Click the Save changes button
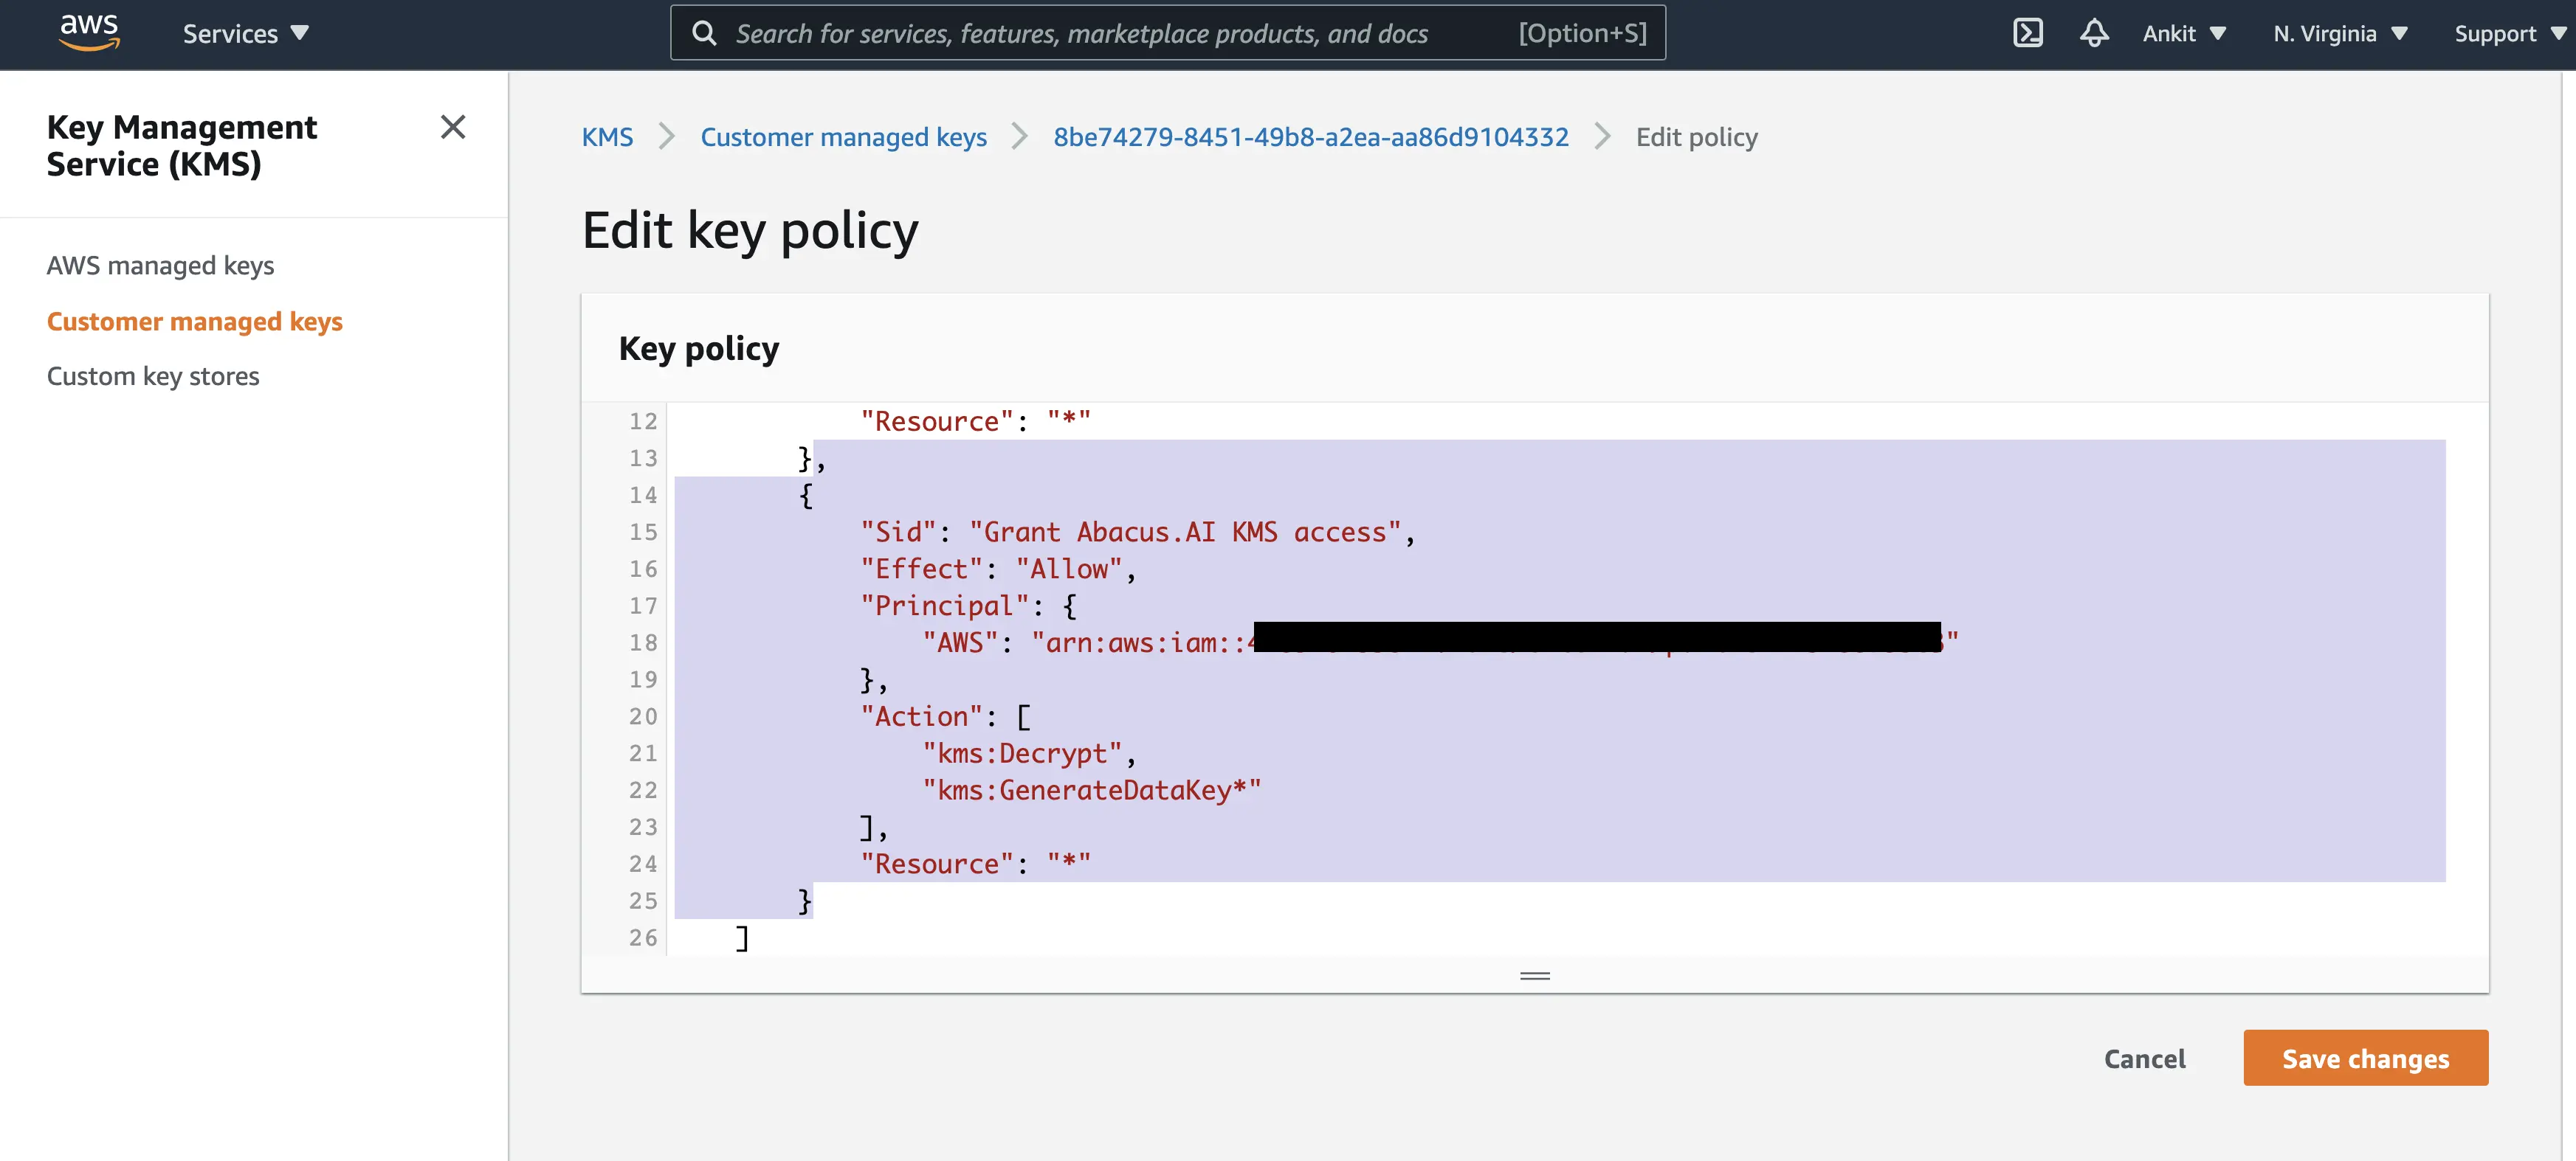The width and height of the screenshot is (2576, 1161). click(x=2364, y=1058)
